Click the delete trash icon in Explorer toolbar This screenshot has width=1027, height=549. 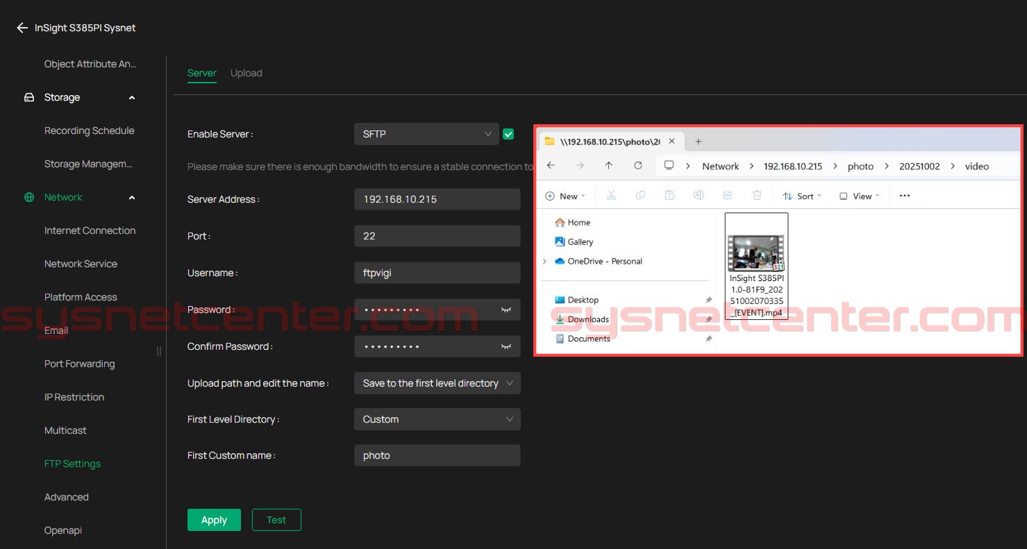(757, 196)
